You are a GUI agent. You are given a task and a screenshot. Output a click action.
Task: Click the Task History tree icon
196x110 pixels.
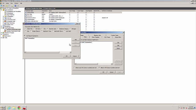pos(3,36)
